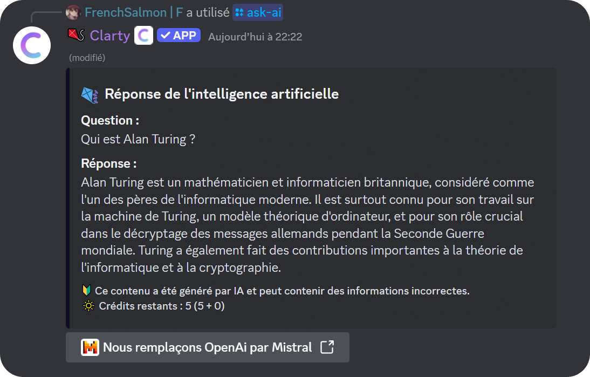Click the sun icon beside remaining credits
The width and height of the screenshot is (590, 377).
[x=88, y=306]
